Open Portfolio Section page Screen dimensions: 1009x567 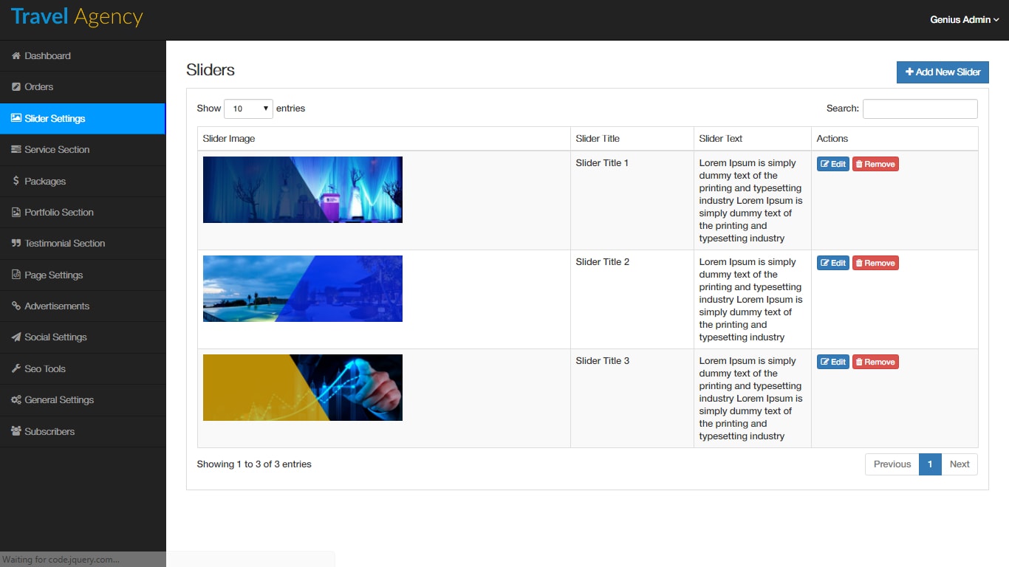tap(83, 212)
